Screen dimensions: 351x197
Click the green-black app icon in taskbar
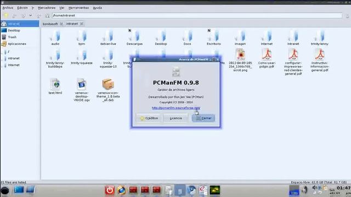[214, 190]
